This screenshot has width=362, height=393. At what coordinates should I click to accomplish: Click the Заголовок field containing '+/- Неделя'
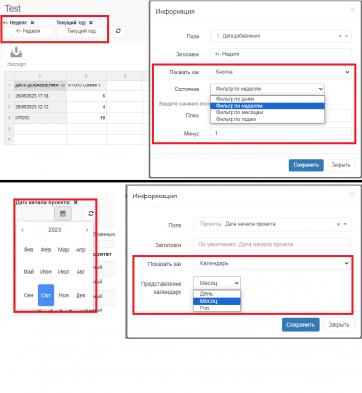(x=281, y=54)
